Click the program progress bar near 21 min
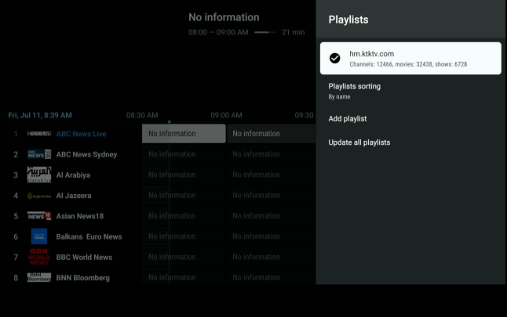This screenshot has width=507, height=317. [265, 32]
